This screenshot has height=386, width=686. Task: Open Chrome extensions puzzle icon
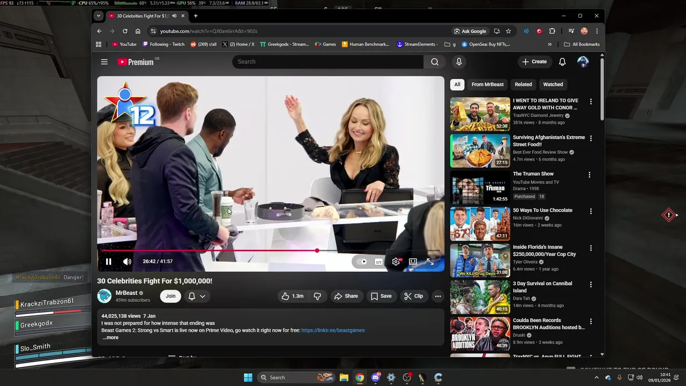(552, 31)
